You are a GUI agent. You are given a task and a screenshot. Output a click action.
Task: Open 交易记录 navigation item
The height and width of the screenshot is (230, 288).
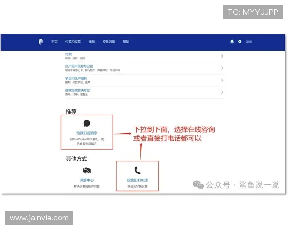(109, 42)
